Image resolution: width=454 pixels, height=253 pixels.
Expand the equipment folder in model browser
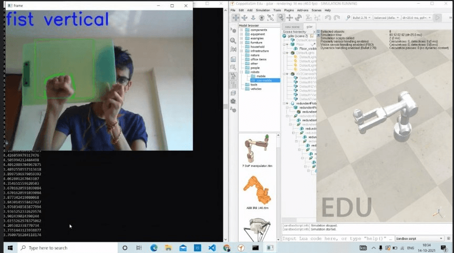coord(241,34)
